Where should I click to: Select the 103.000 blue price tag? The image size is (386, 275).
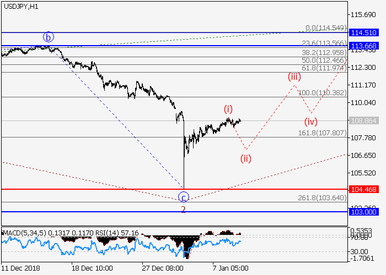pyautogui.click(x=366, y=211)
